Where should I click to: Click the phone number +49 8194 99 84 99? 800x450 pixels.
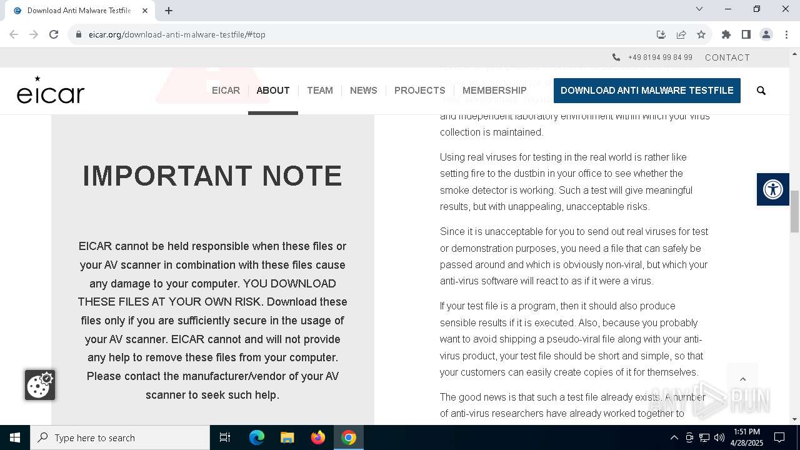click(x=660, y=57)
